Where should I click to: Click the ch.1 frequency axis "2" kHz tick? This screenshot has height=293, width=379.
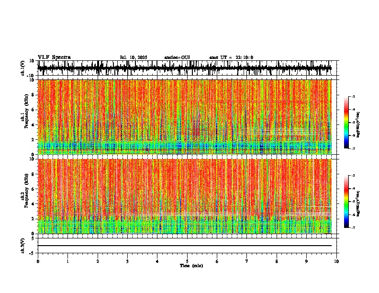pyautogui.click(x=33, y=140)
